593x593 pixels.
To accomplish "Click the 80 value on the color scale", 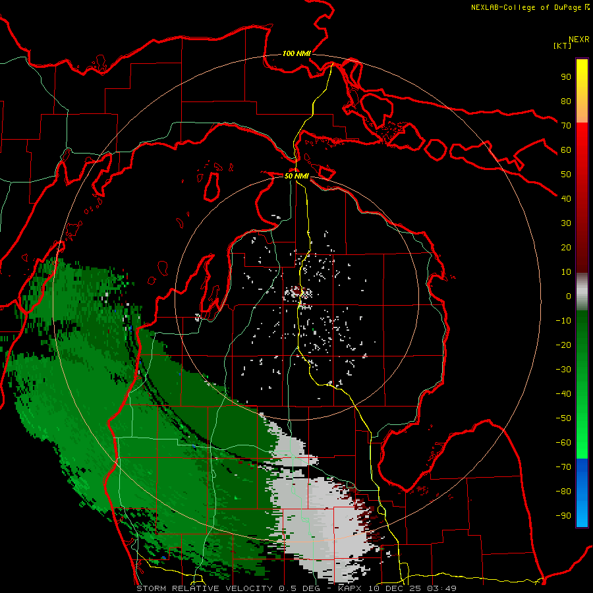I will pyautogui.click(x=566, y=101).
